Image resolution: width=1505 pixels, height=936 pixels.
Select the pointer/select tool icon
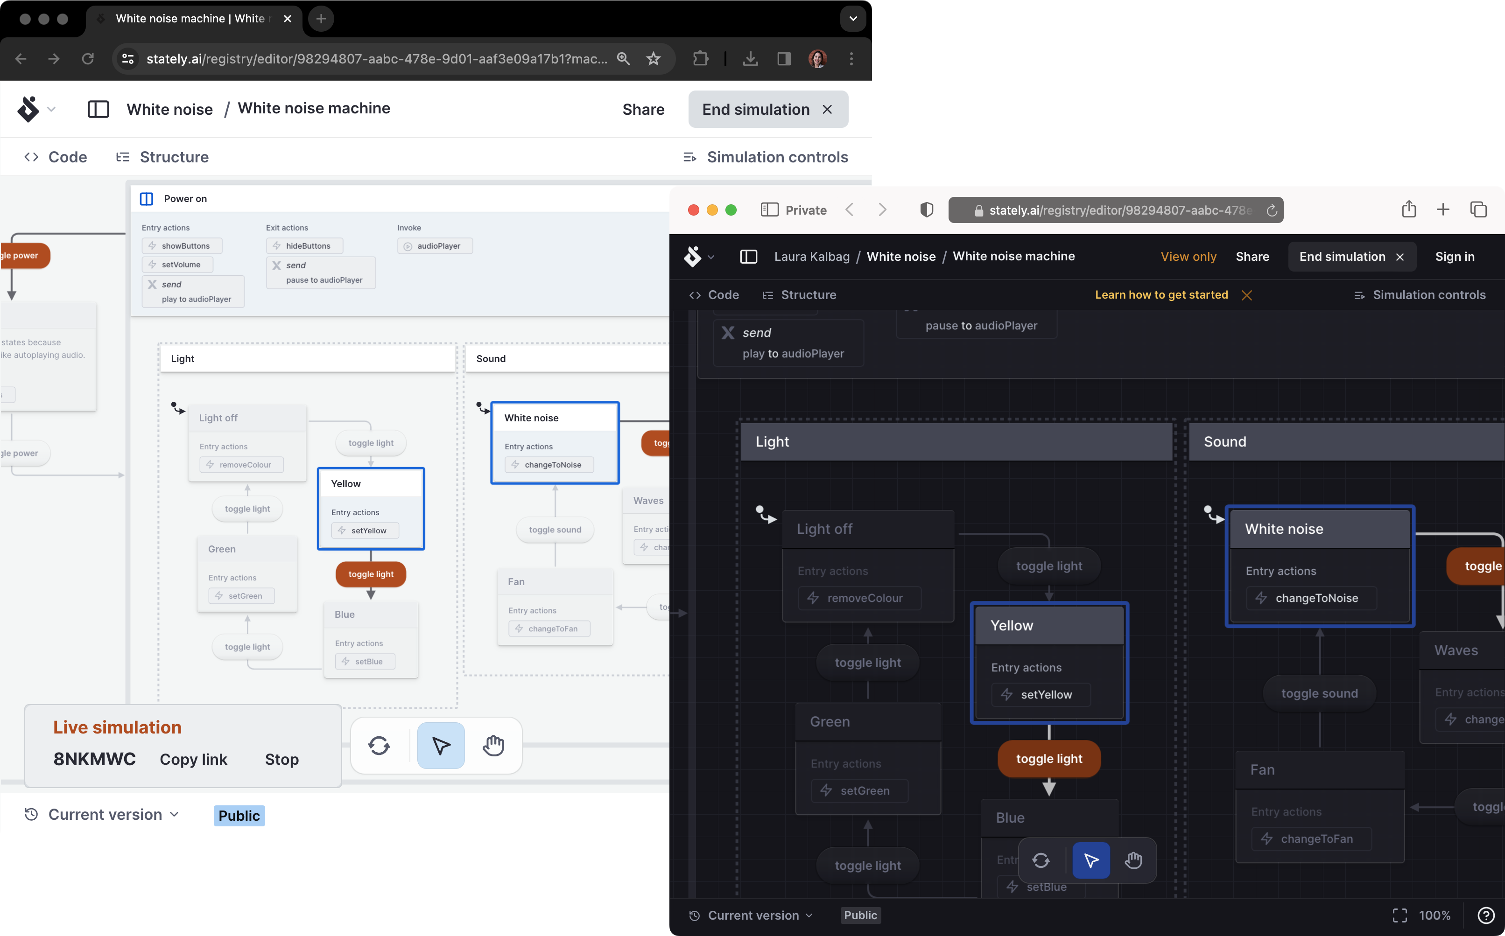click(x=440, y=745)
